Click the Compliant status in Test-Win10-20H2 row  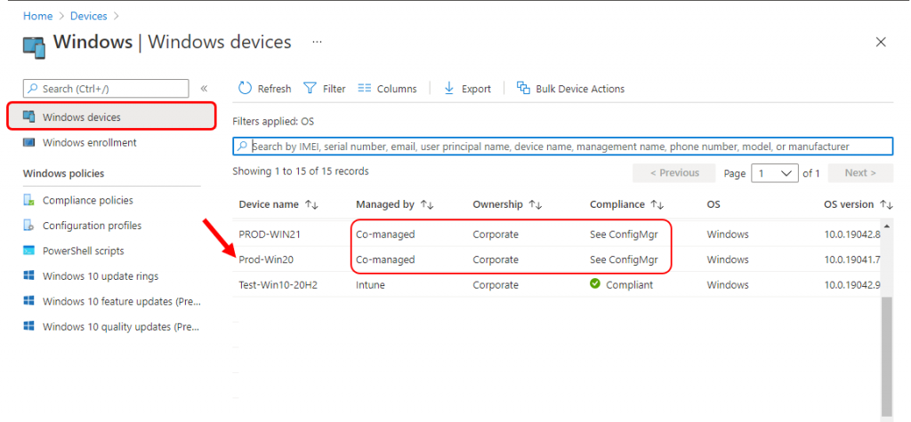tap(629, 285)
